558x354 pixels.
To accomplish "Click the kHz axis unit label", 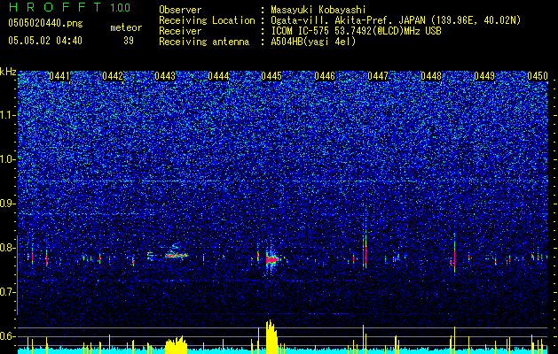I will [x=8, y=72].
